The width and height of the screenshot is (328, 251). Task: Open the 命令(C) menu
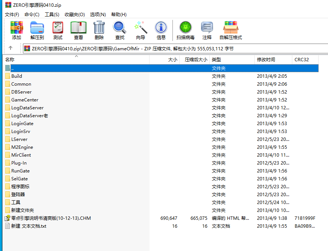point(32,14)
